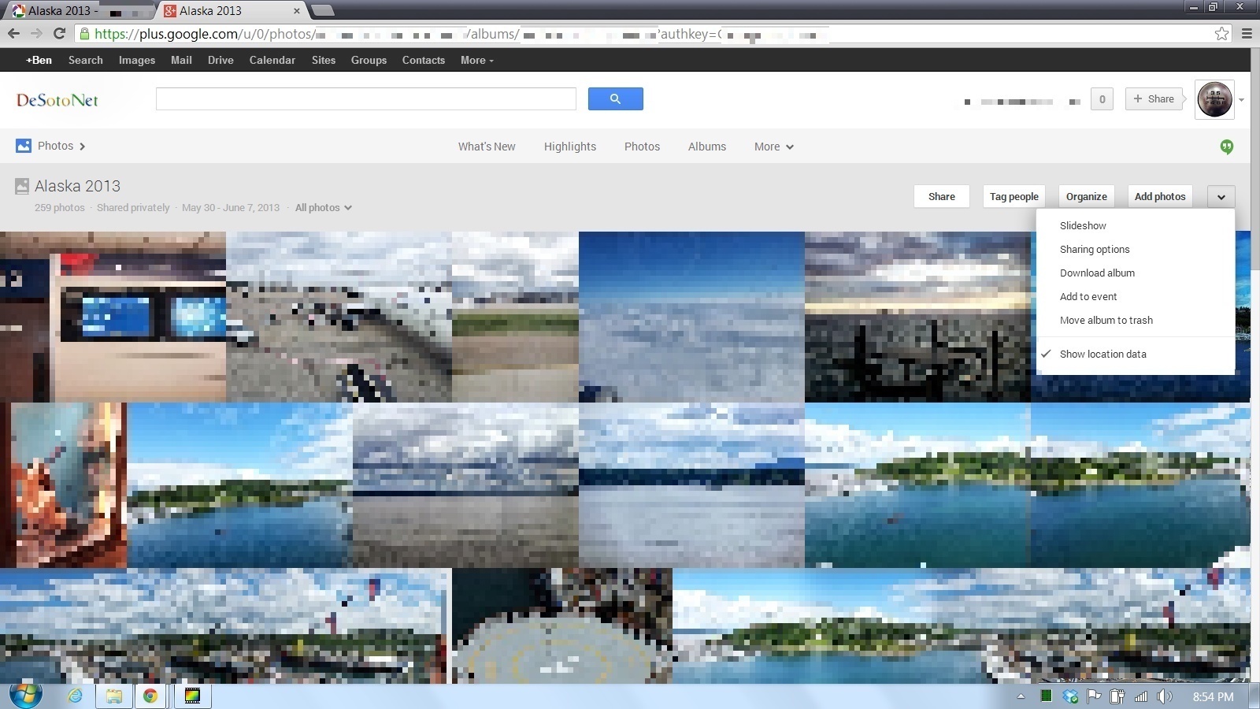Bookmark this page with the star icon

tap(1221, 33)
